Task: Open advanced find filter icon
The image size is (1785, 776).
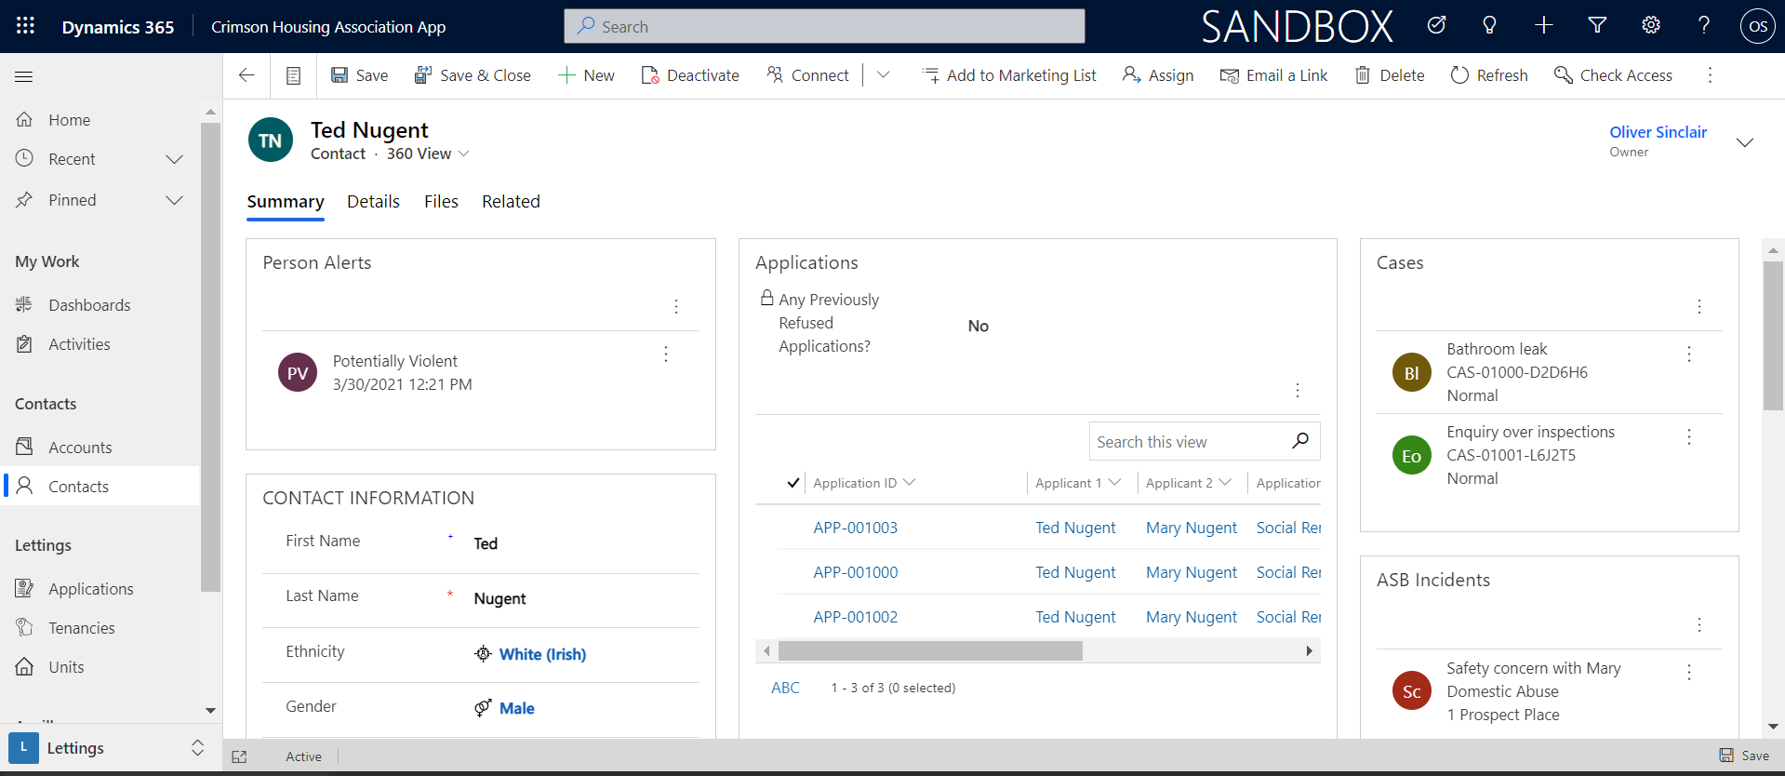Action: 1597,26
